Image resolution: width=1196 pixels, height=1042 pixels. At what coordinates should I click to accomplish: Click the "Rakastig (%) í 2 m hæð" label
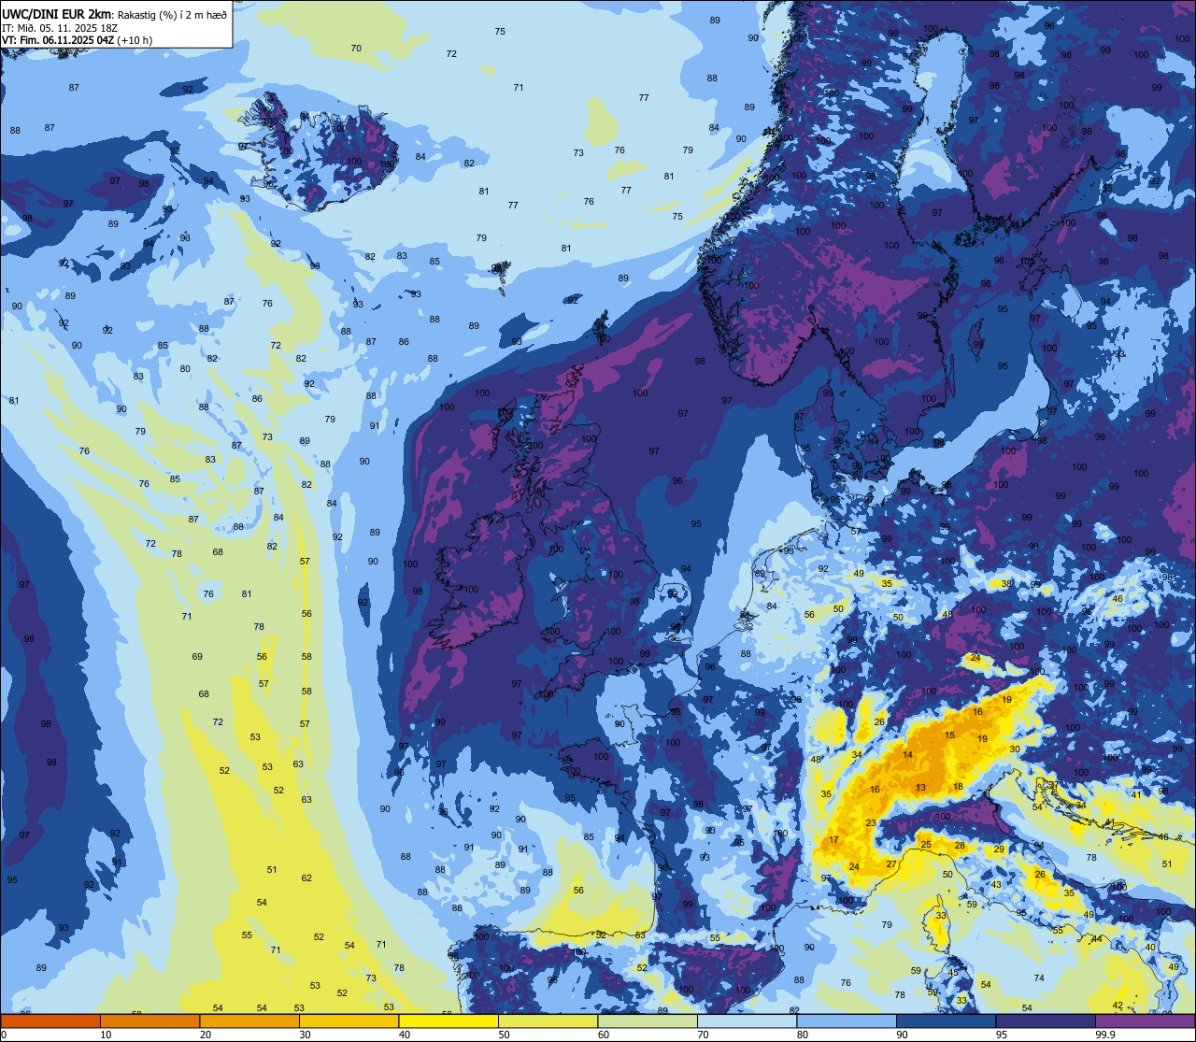coord(173,14)
